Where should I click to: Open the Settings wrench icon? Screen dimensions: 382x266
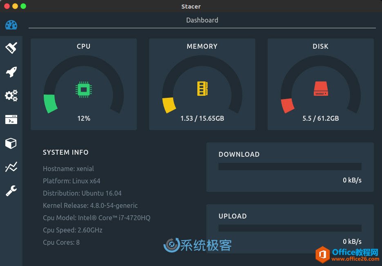click(11, 191)
